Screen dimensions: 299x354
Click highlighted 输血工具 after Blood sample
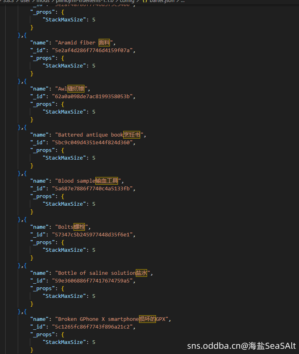[x=107, y=181]
